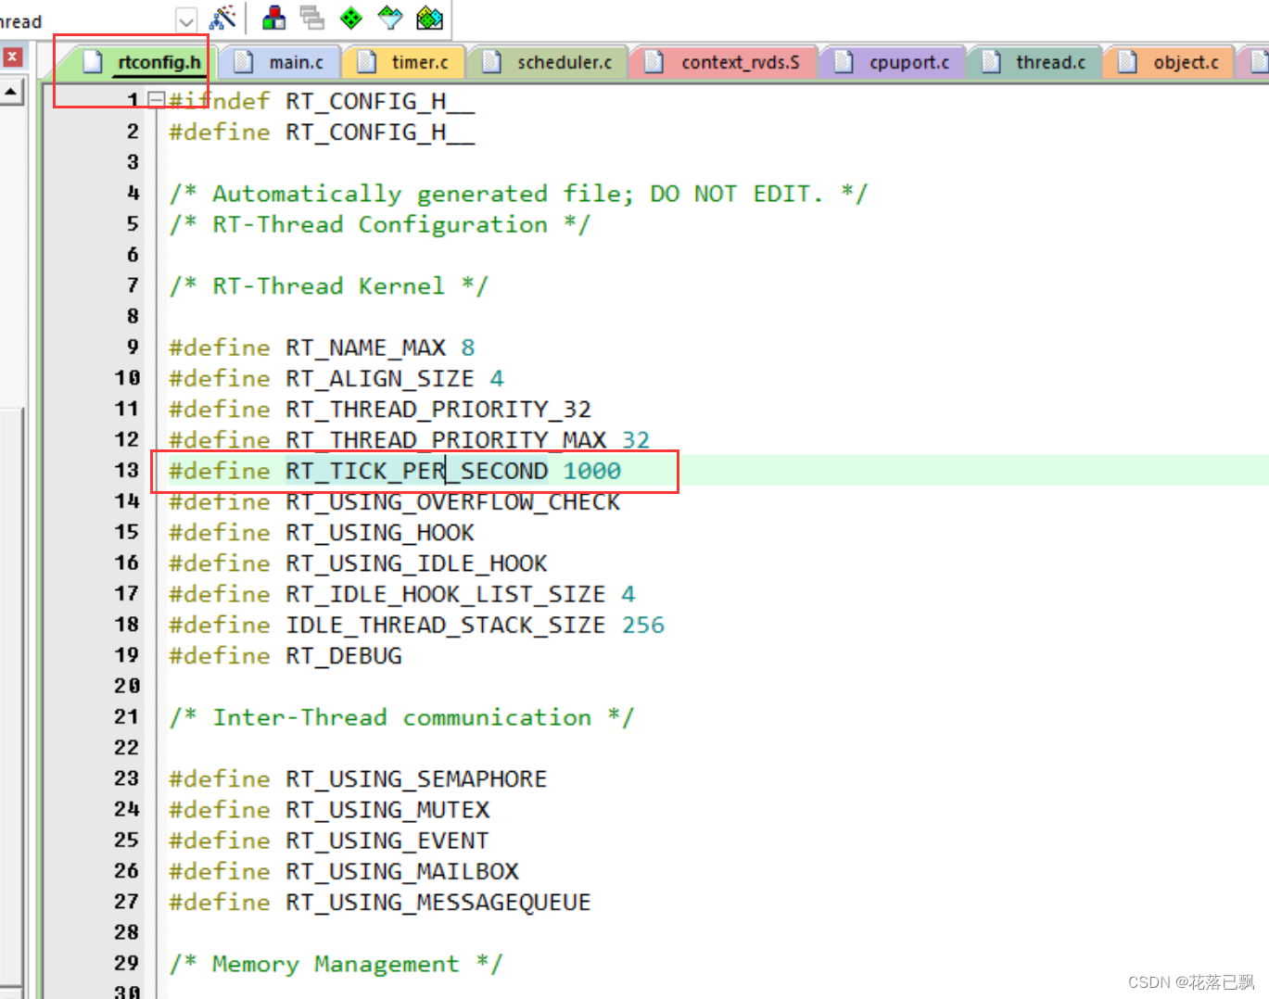Click RT_TICK_PER_SECOND on line 13

(x=416, y=471)
